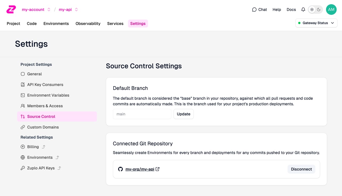This screenshot has width=342, height=196.
Task: Click the Billing external arrow icon
Action: click(x=44, y=147)
